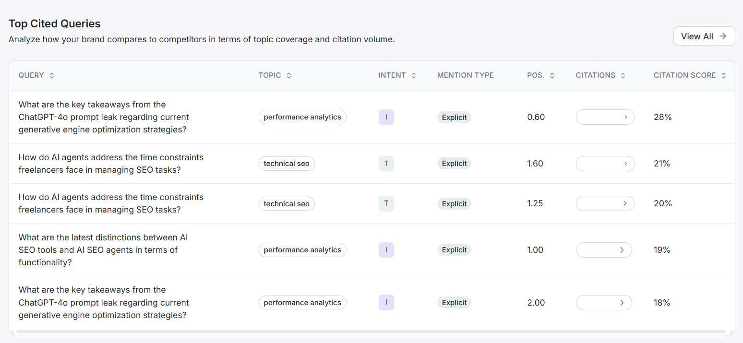
Task: Click the MENTION TYPE column header
Action: (x=465, y=75)
